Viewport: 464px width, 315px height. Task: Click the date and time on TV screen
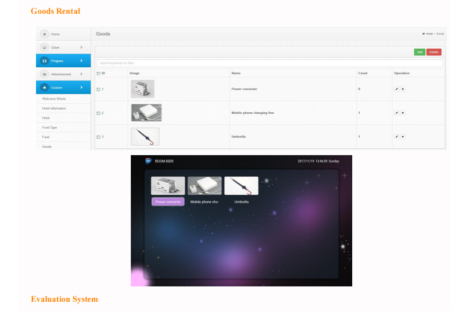(x=318, y=161)
